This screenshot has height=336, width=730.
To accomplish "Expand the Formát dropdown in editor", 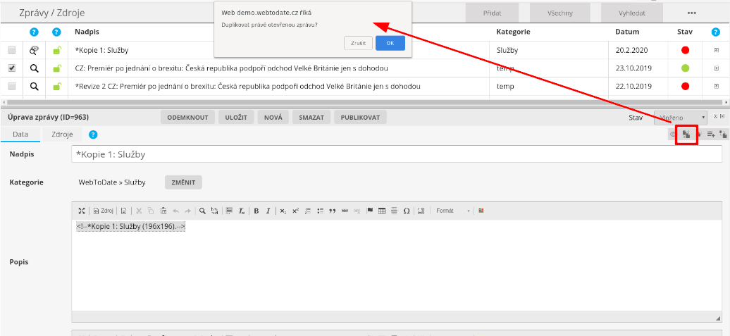I will click(452, 211).
